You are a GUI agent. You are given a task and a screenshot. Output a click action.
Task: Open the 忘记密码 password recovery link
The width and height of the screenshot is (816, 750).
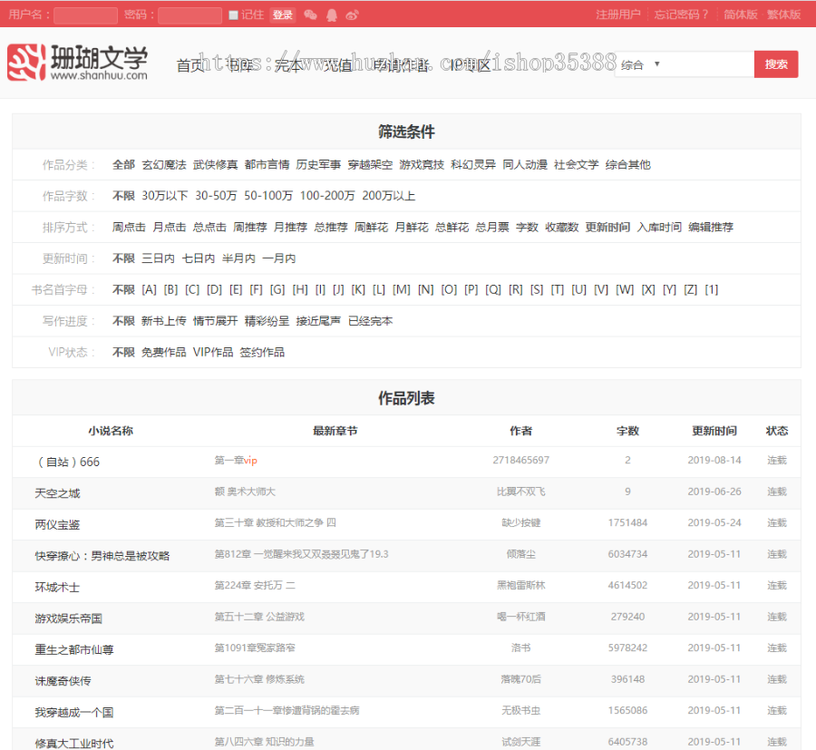pos(680,15)
